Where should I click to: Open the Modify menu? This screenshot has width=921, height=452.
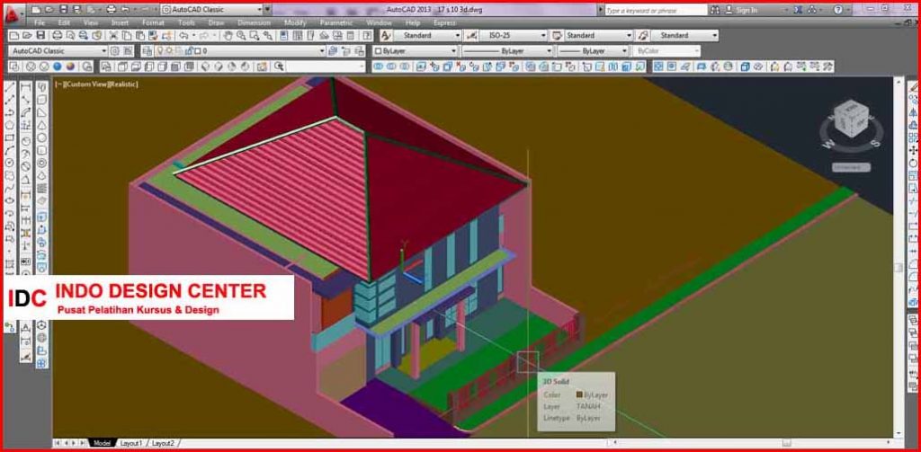coord(295,22)
